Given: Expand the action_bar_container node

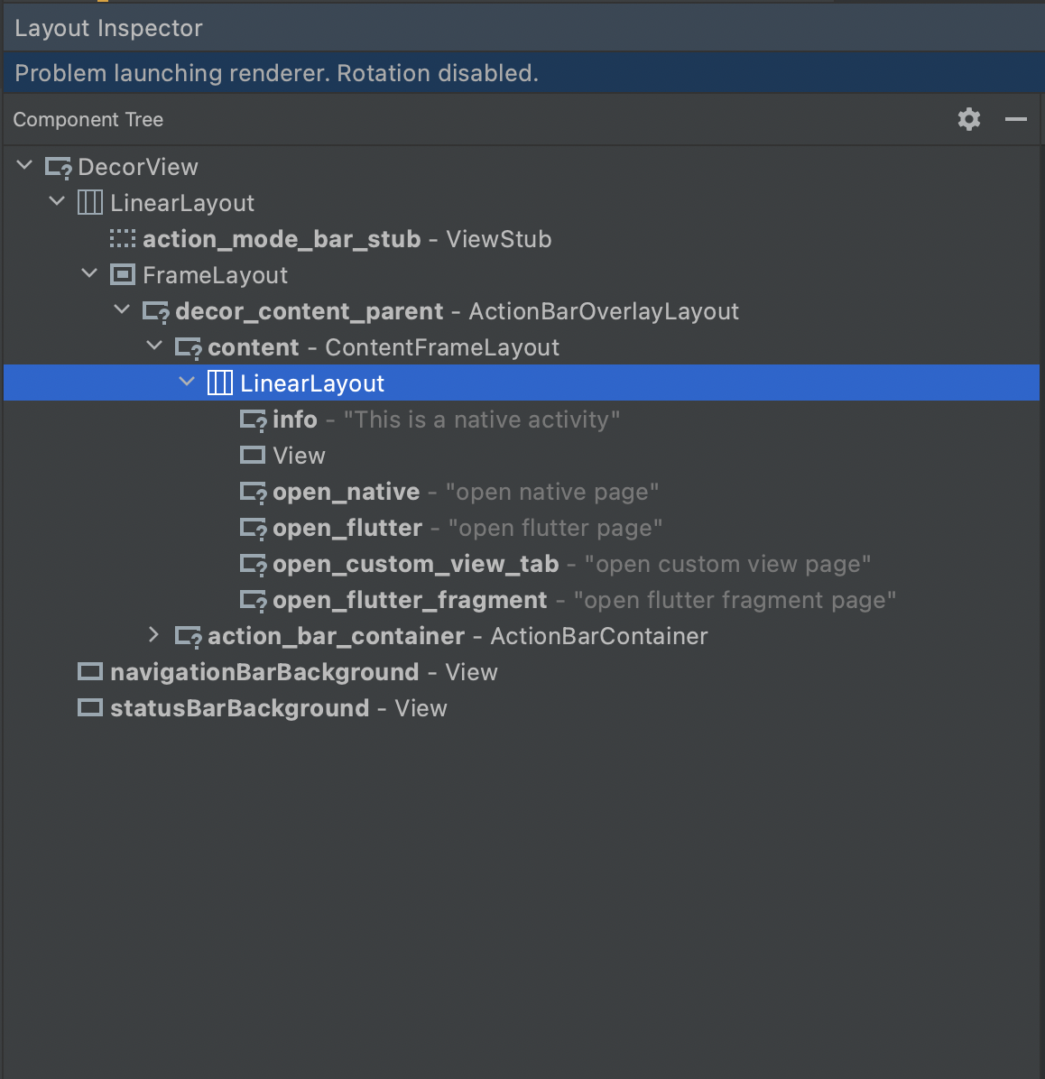Looking at the screenshot, I should pyautogui.click(x=153, y=635).
